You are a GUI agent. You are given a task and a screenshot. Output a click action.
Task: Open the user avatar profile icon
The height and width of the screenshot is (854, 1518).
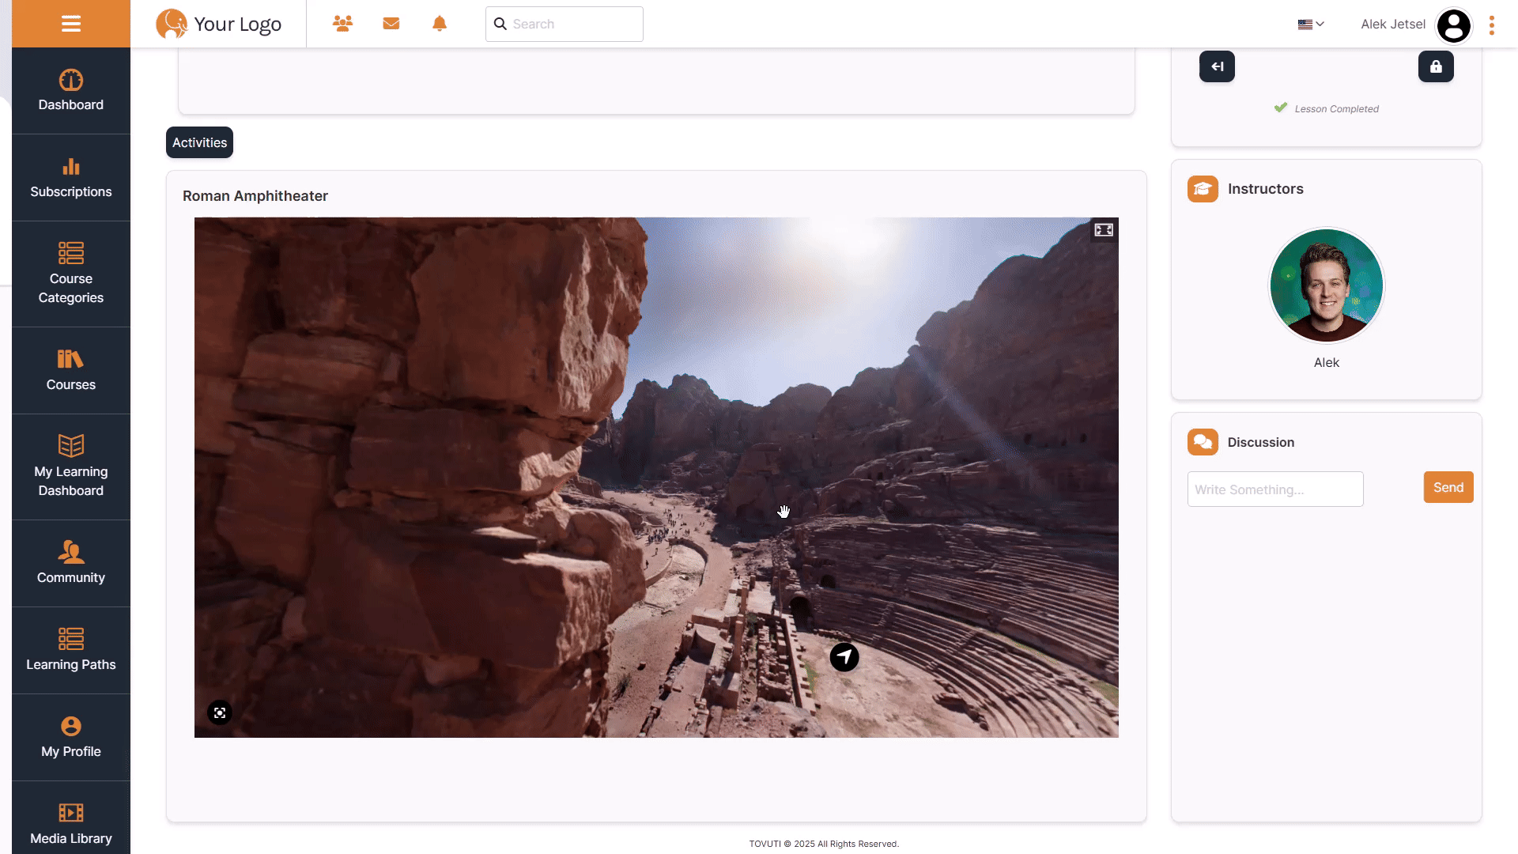point(1454,25)
